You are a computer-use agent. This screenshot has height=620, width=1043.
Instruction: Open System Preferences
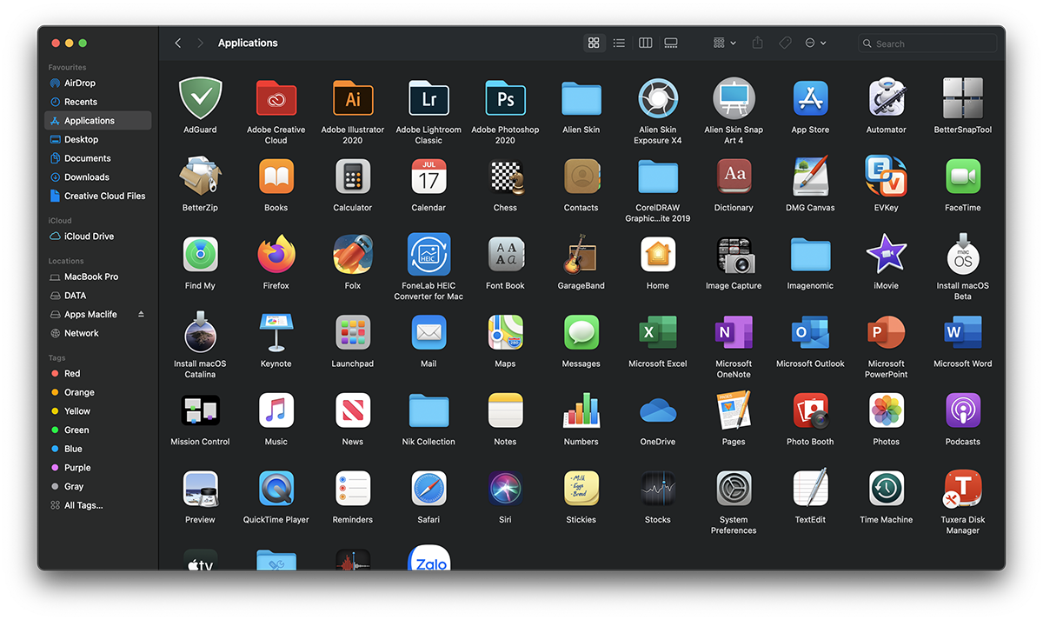(x=734, y=488)
